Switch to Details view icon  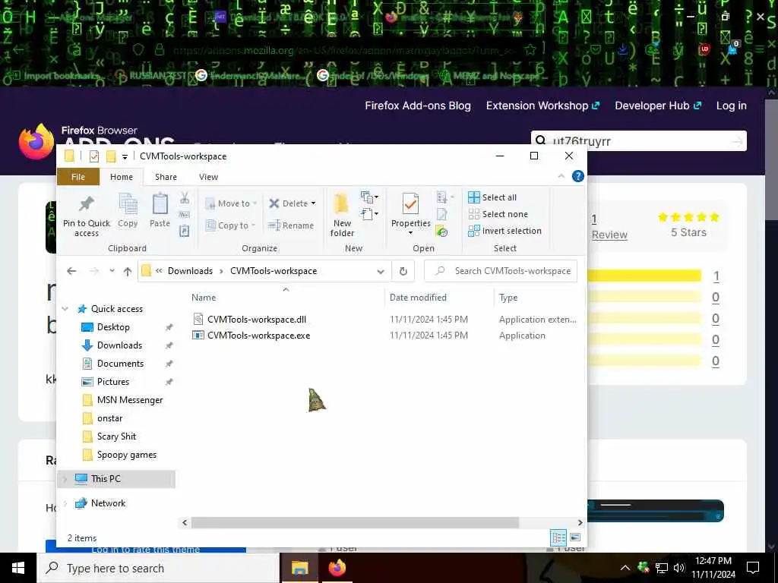tap(558, 538)
